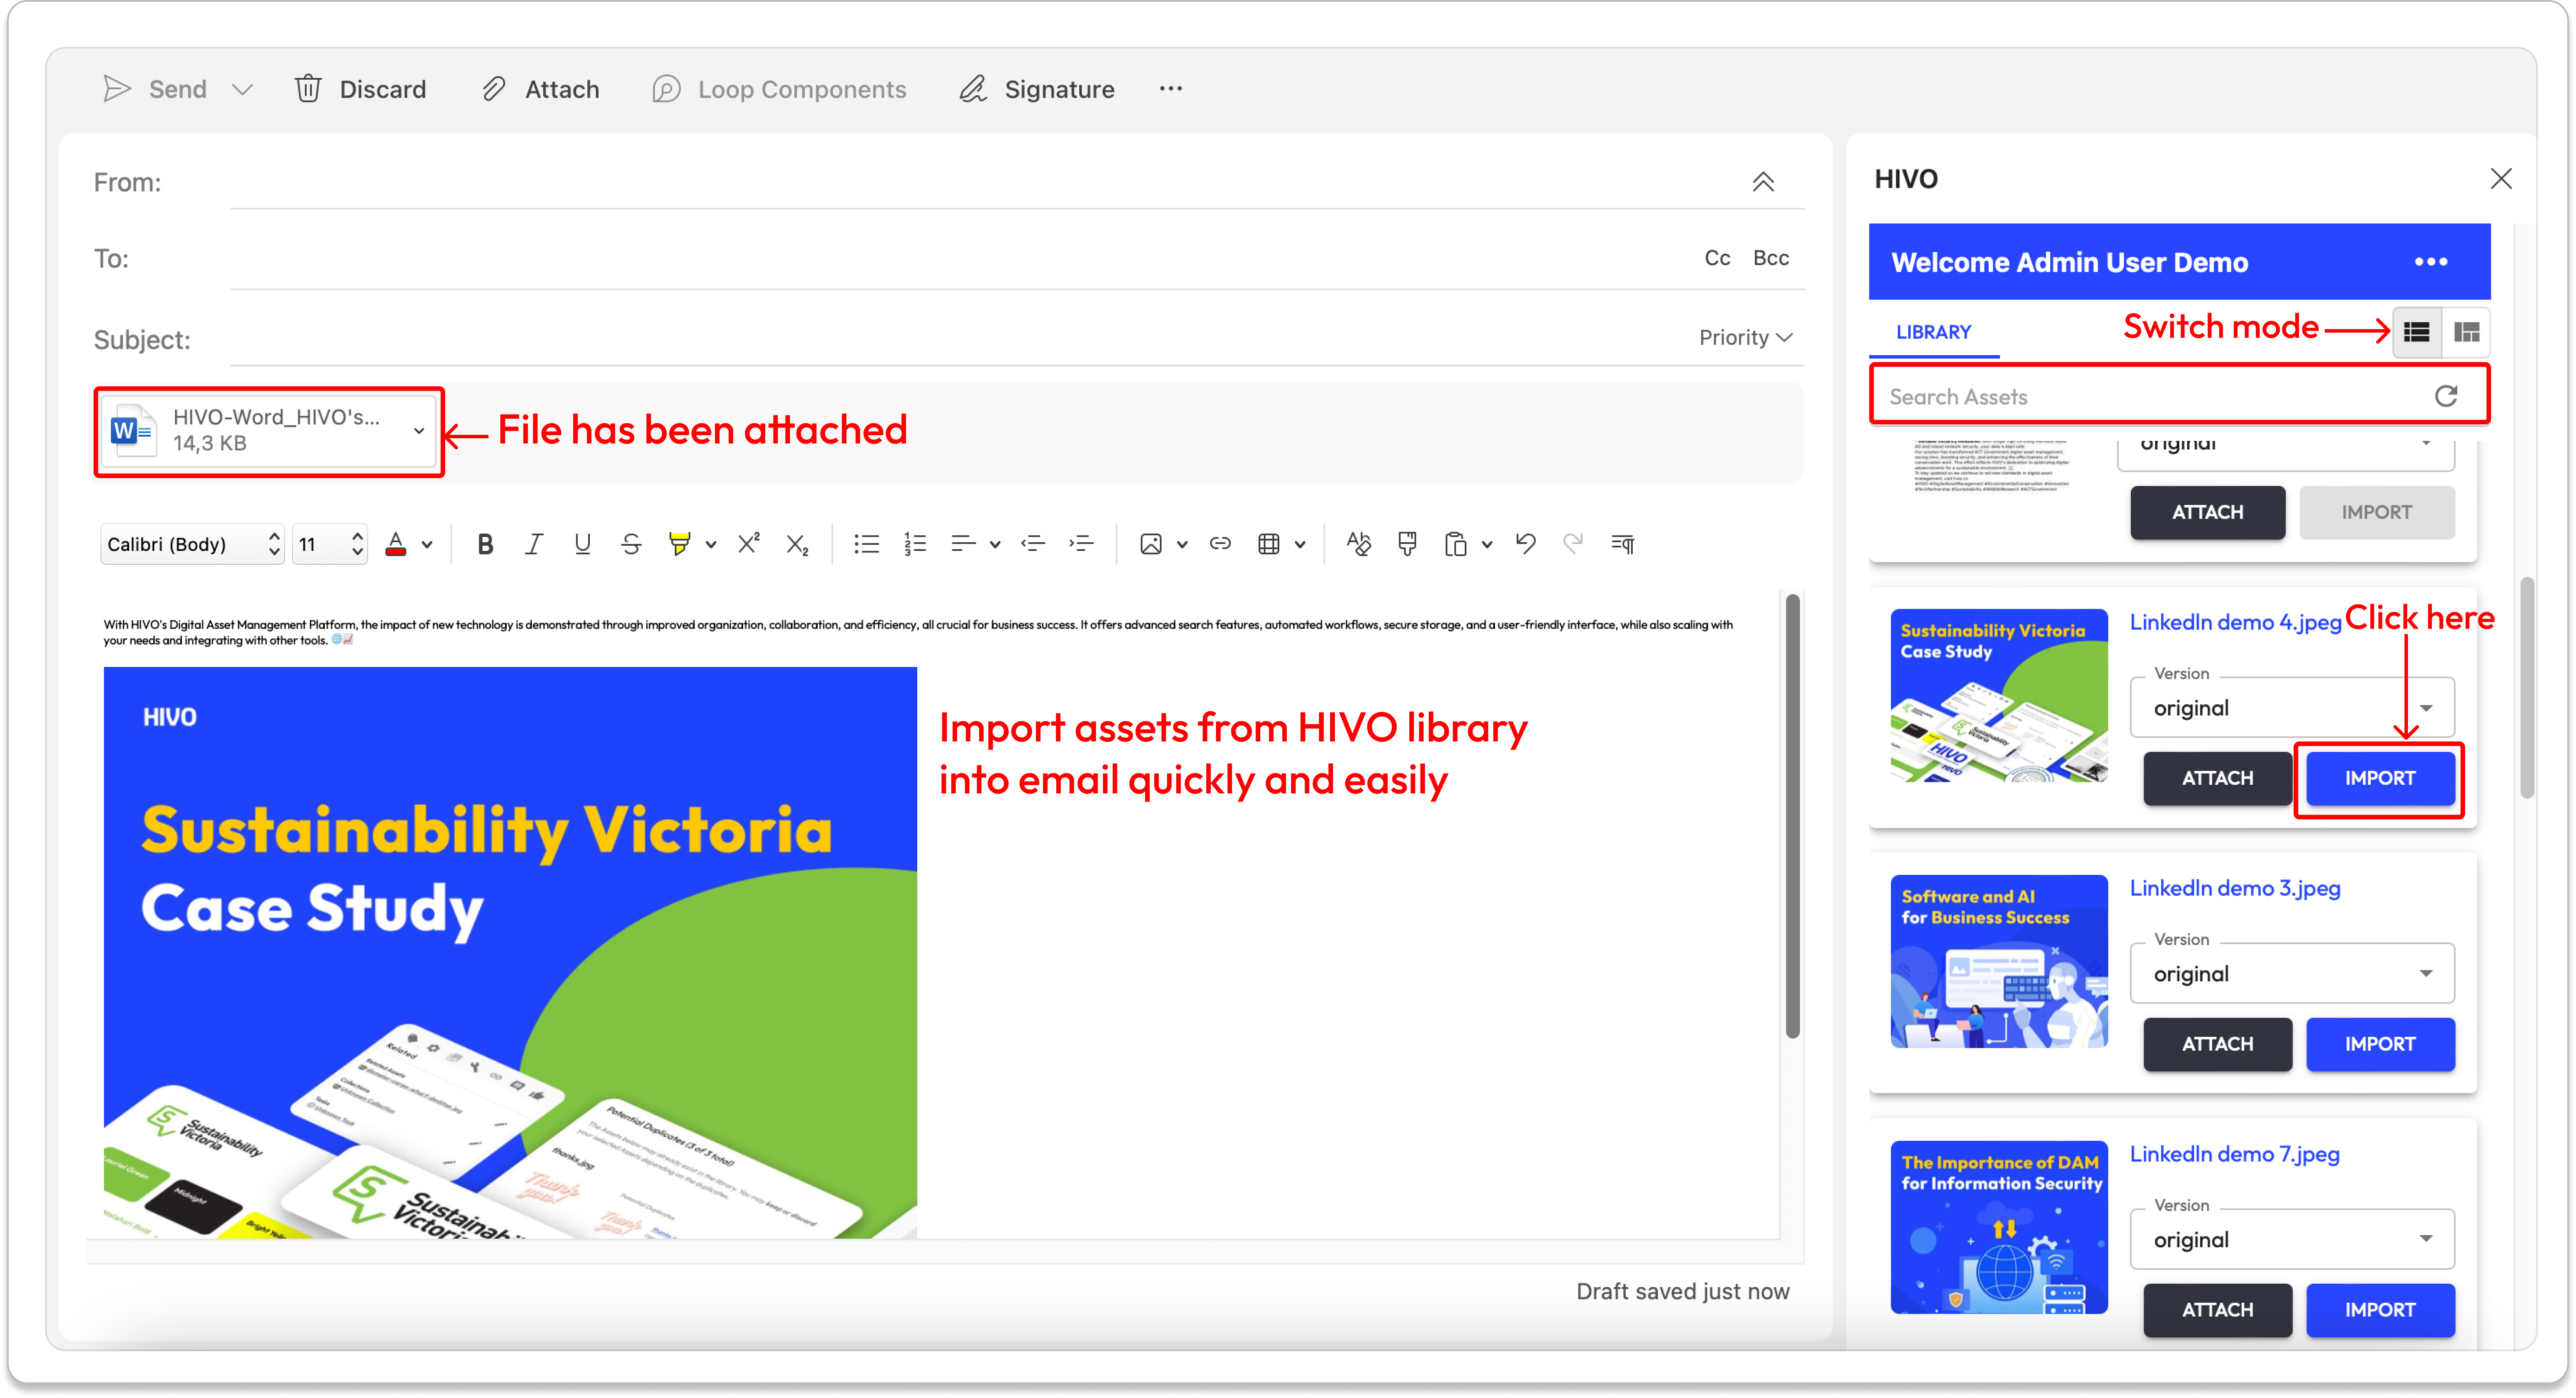Viewport: 2576px width, 1398px height.
Task: Apply strikethrough formatting icon
Action: (630, 544)
